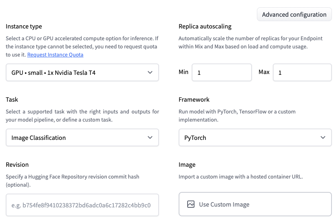
Task: Click the Min label next to replica field
Action: tap(183, 72)
